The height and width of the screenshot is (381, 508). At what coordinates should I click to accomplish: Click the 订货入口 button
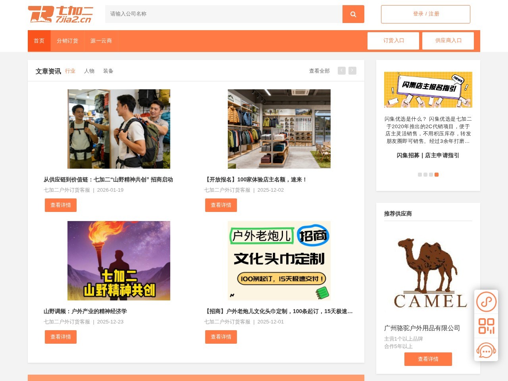point(393,40)
